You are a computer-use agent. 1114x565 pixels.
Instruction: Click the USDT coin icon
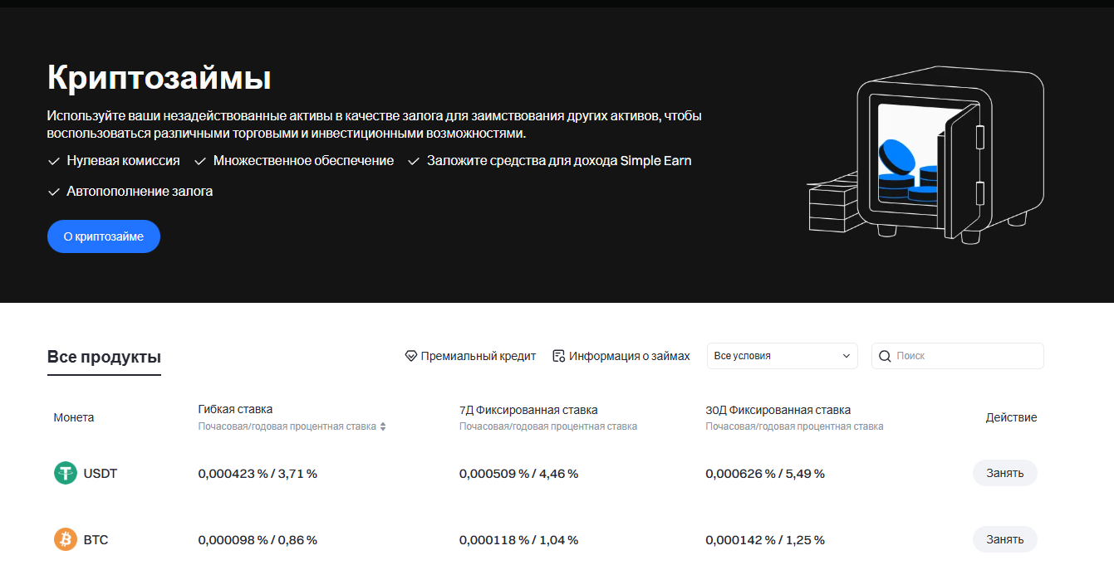(x=65, y=473)
